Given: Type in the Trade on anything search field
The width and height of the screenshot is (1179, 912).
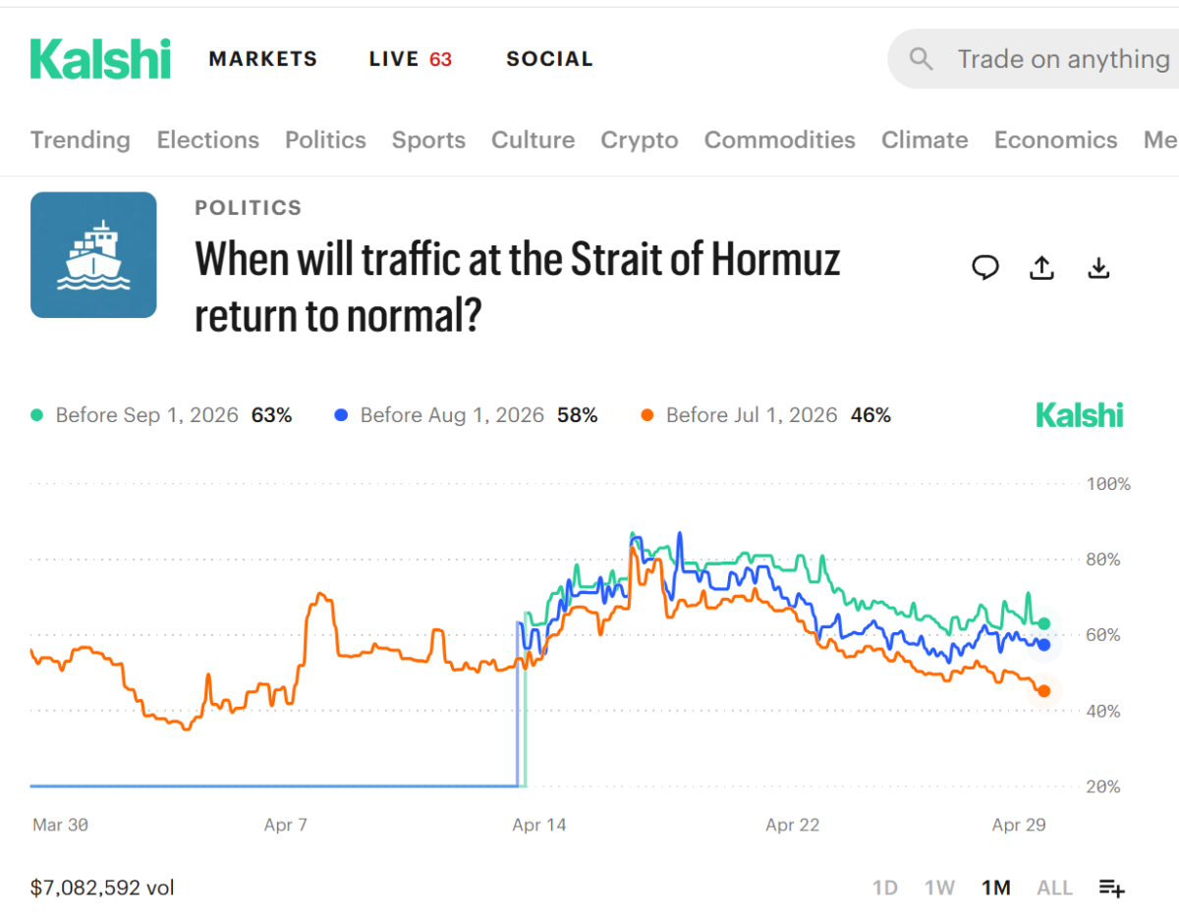Looking at the screenshot, I should click(x=1061, y=59).
